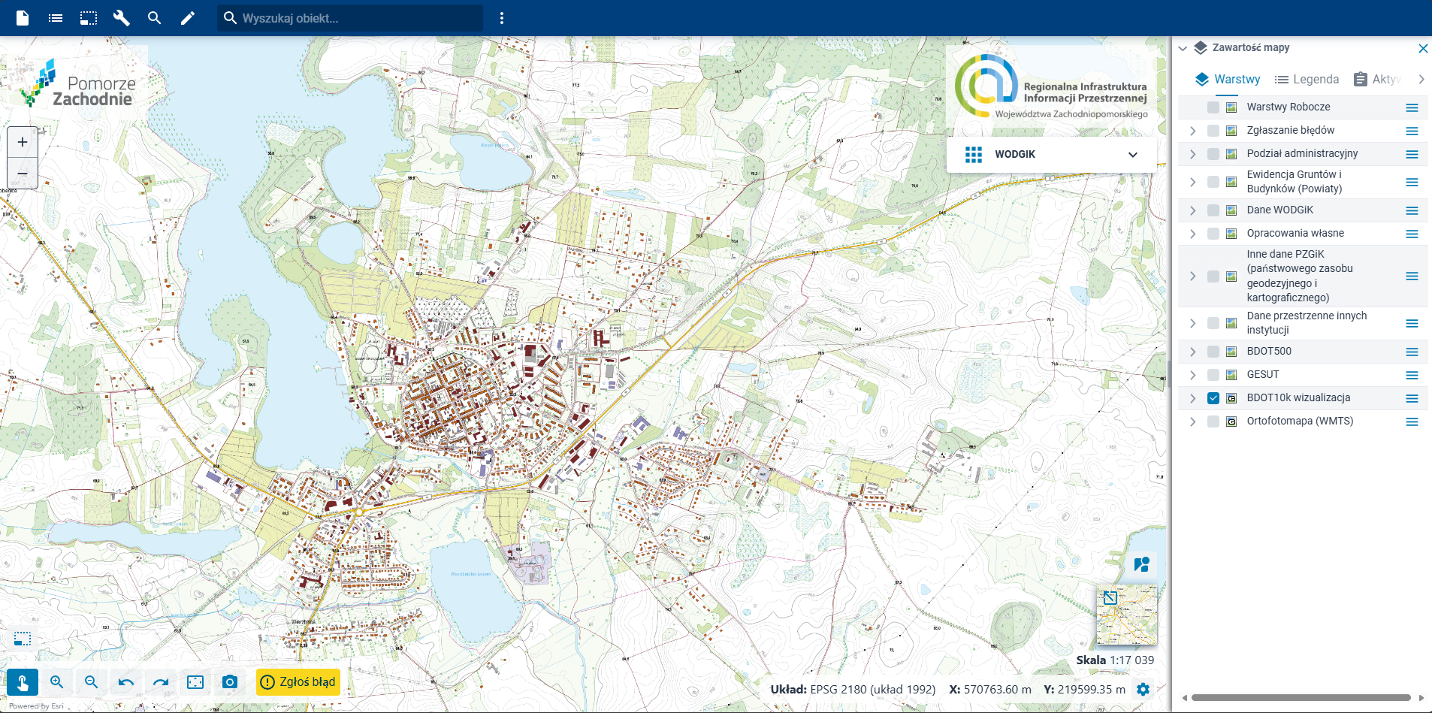Click the undo previous view arrow

[x=126, y=682]
